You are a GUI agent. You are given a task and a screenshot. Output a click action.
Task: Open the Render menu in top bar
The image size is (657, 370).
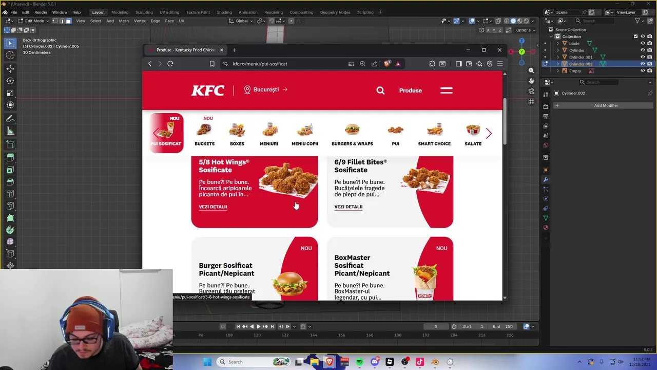point(41,12)
